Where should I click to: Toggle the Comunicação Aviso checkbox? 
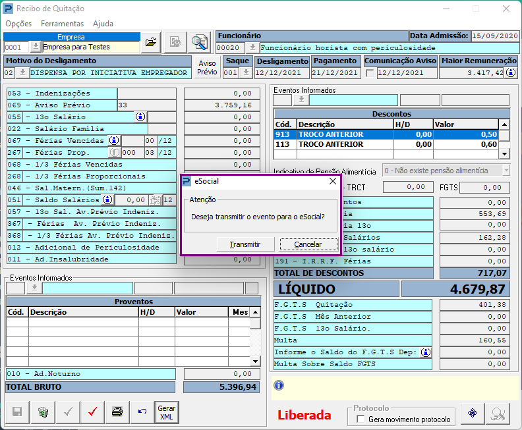[x=370, y=73]
